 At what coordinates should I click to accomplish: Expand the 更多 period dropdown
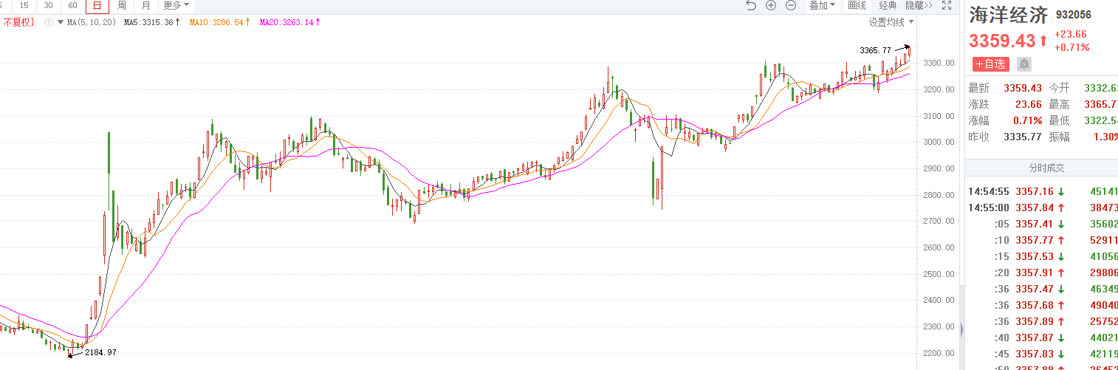[x=176, y=5]
